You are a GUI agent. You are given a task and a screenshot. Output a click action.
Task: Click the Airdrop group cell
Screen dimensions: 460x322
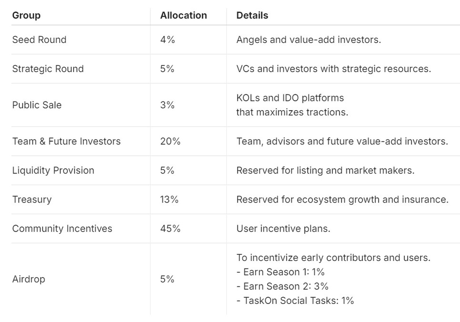click(28, 279)
